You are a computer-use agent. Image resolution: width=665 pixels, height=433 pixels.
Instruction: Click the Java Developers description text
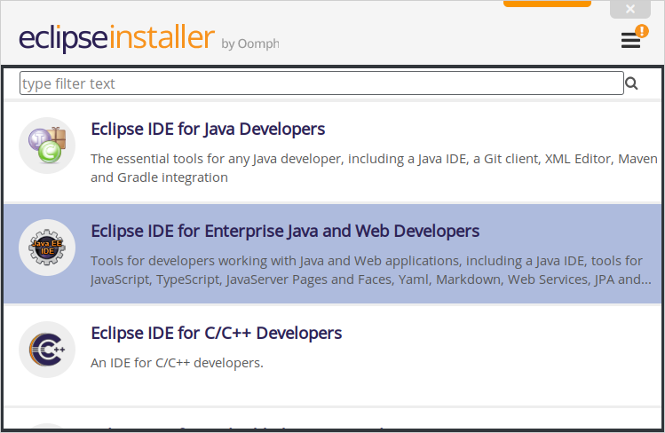pos(374,168)
